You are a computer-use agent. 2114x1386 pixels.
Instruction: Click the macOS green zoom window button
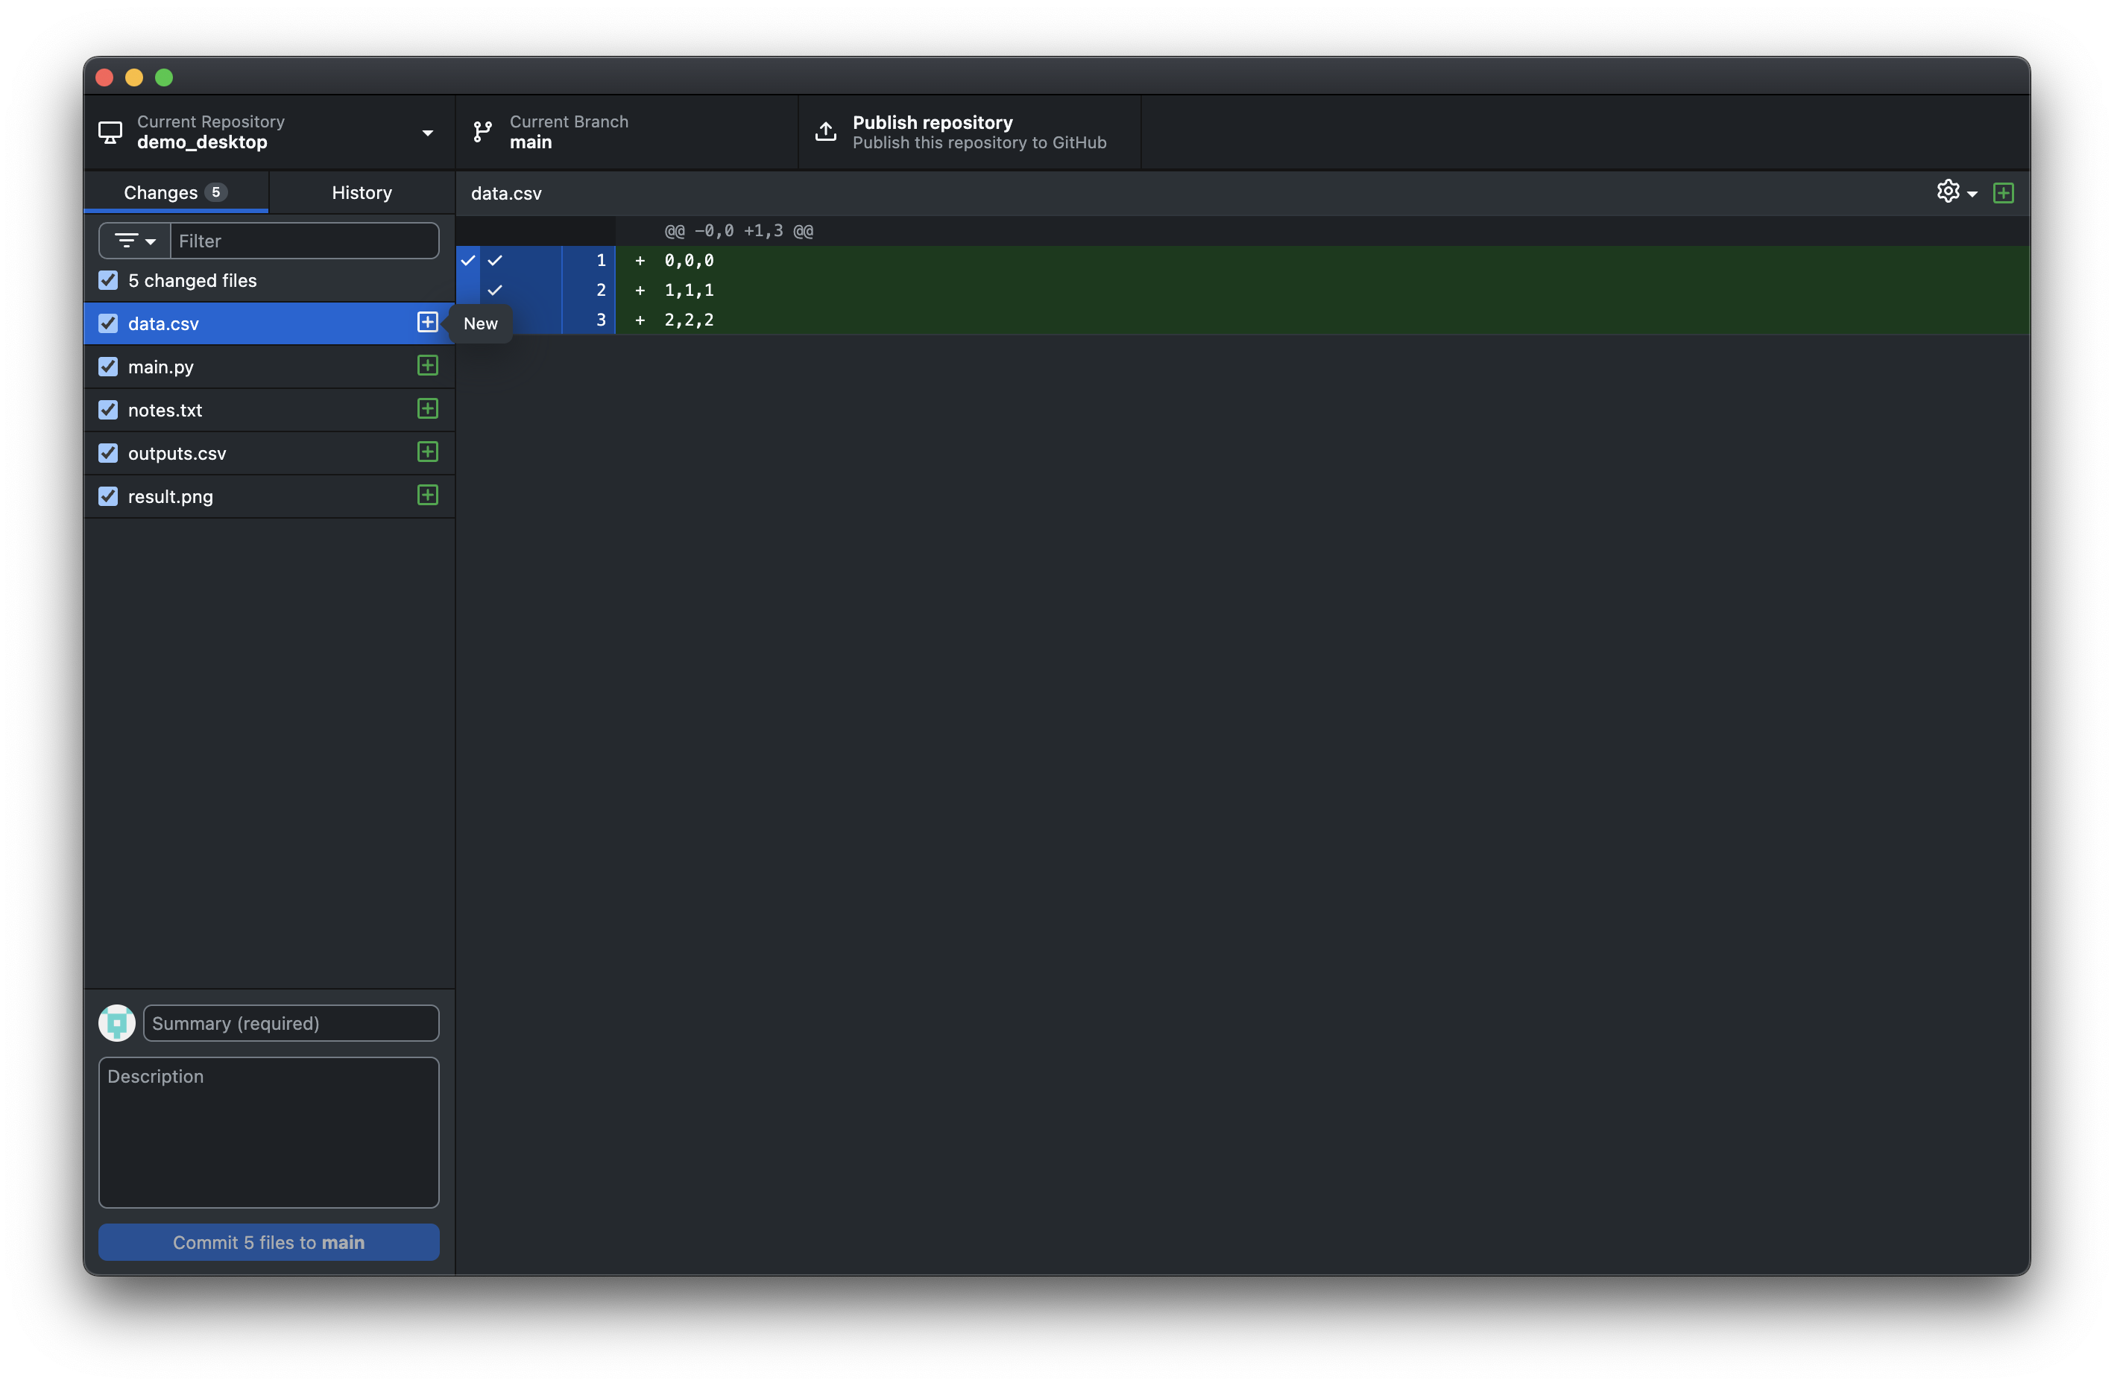pos(164,77)
